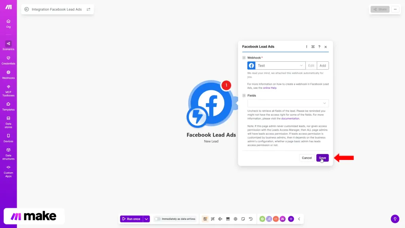Open the online Help link
The height and width of the screenshot is (228, 405).
click(270, 88)
